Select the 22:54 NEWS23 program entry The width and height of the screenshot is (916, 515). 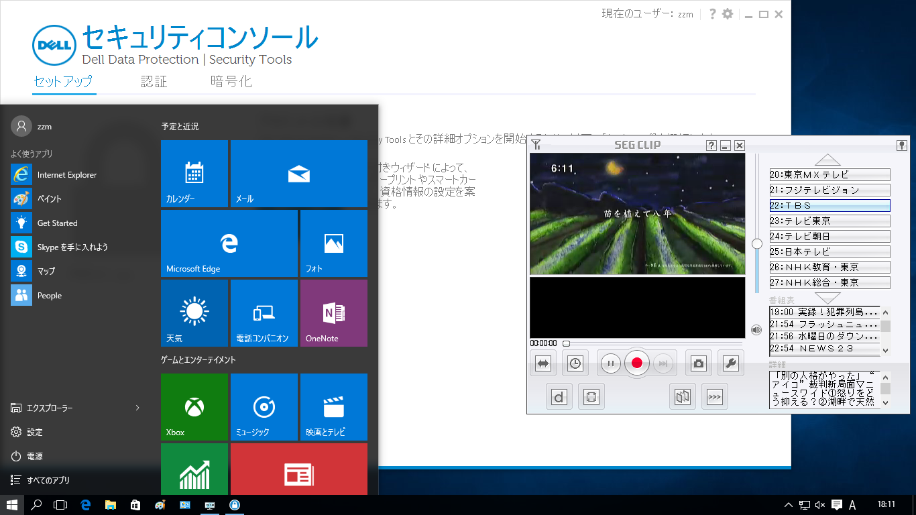coord(825,349)
